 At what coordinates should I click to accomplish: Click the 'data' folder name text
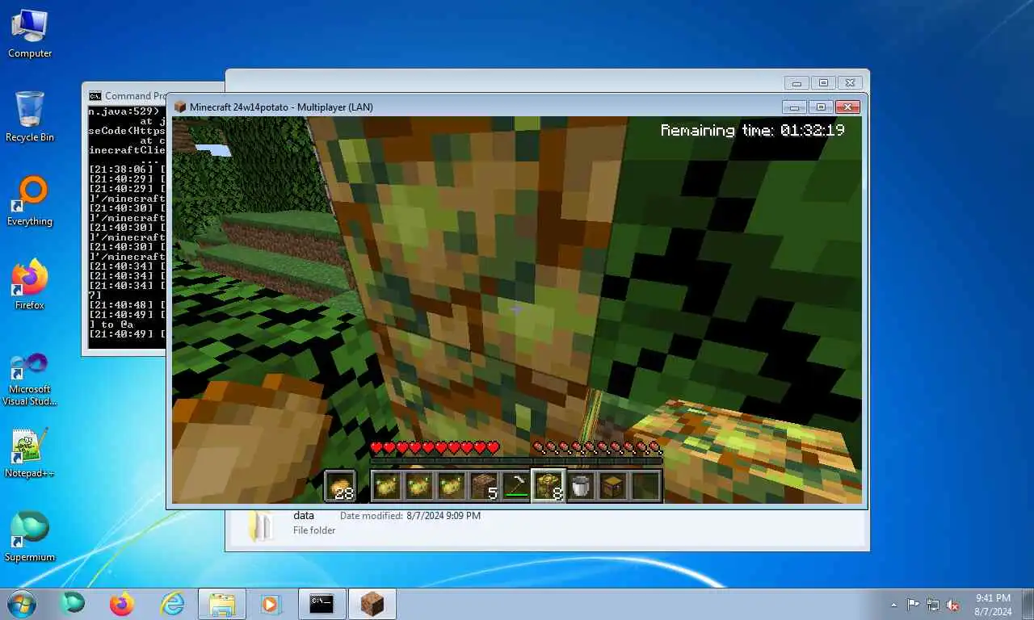pyautogui.click(x=304, y=515)
